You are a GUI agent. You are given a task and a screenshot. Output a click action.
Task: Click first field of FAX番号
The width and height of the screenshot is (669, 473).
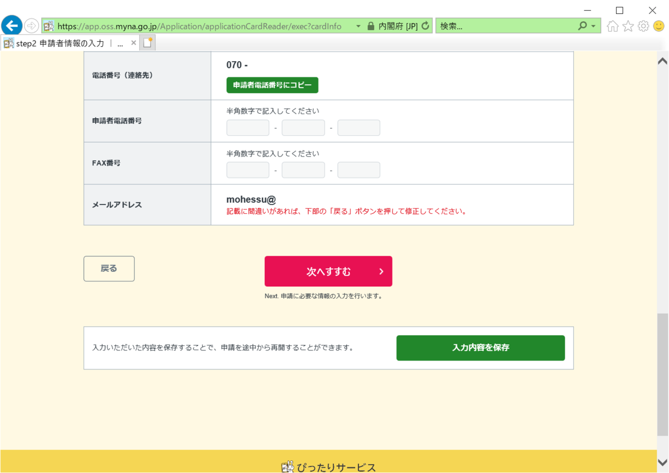pos(248,170)
